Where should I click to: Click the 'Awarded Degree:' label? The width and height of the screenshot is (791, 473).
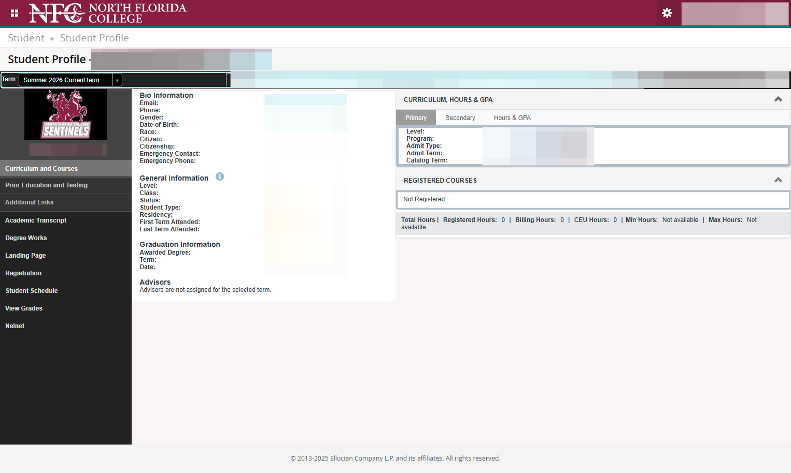coord(165,253)
